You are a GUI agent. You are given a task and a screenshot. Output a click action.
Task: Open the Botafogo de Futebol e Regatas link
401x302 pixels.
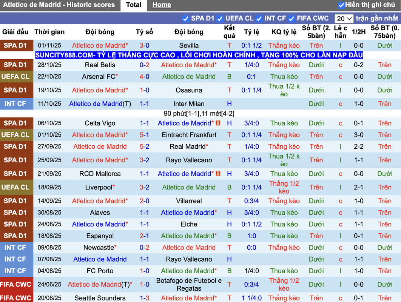pos(189,284)
